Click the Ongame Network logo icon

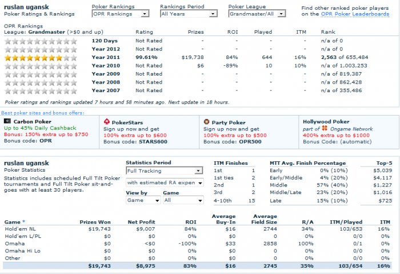click(325, 128)
